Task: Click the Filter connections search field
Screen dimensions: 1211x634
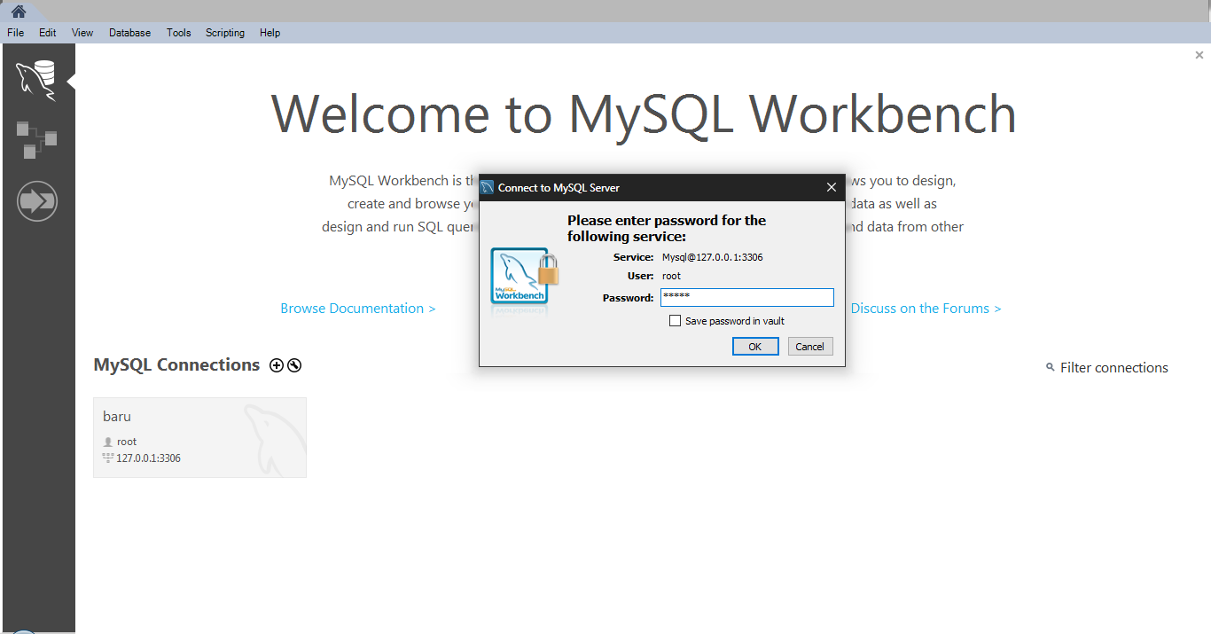Action: tap(1114, 367)
